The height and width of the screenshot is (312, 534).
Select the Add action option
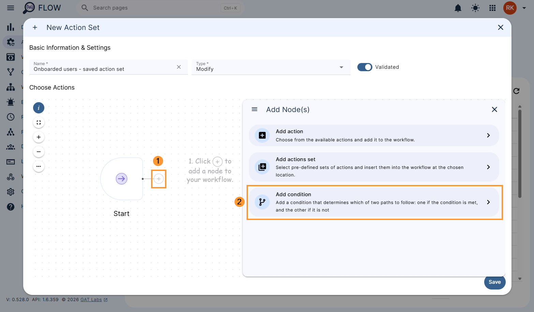point(374,136)
